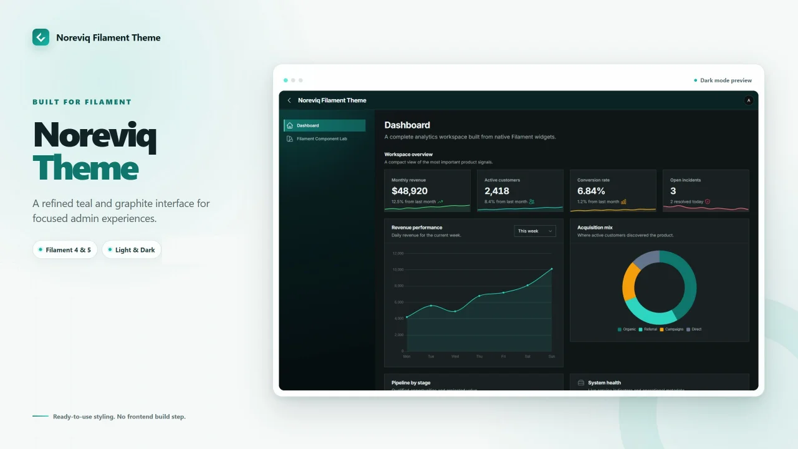Toggle Organic legend in Acquisition mix
The height and width of the screenshot is (449, 798).
(x=627, y=329)
